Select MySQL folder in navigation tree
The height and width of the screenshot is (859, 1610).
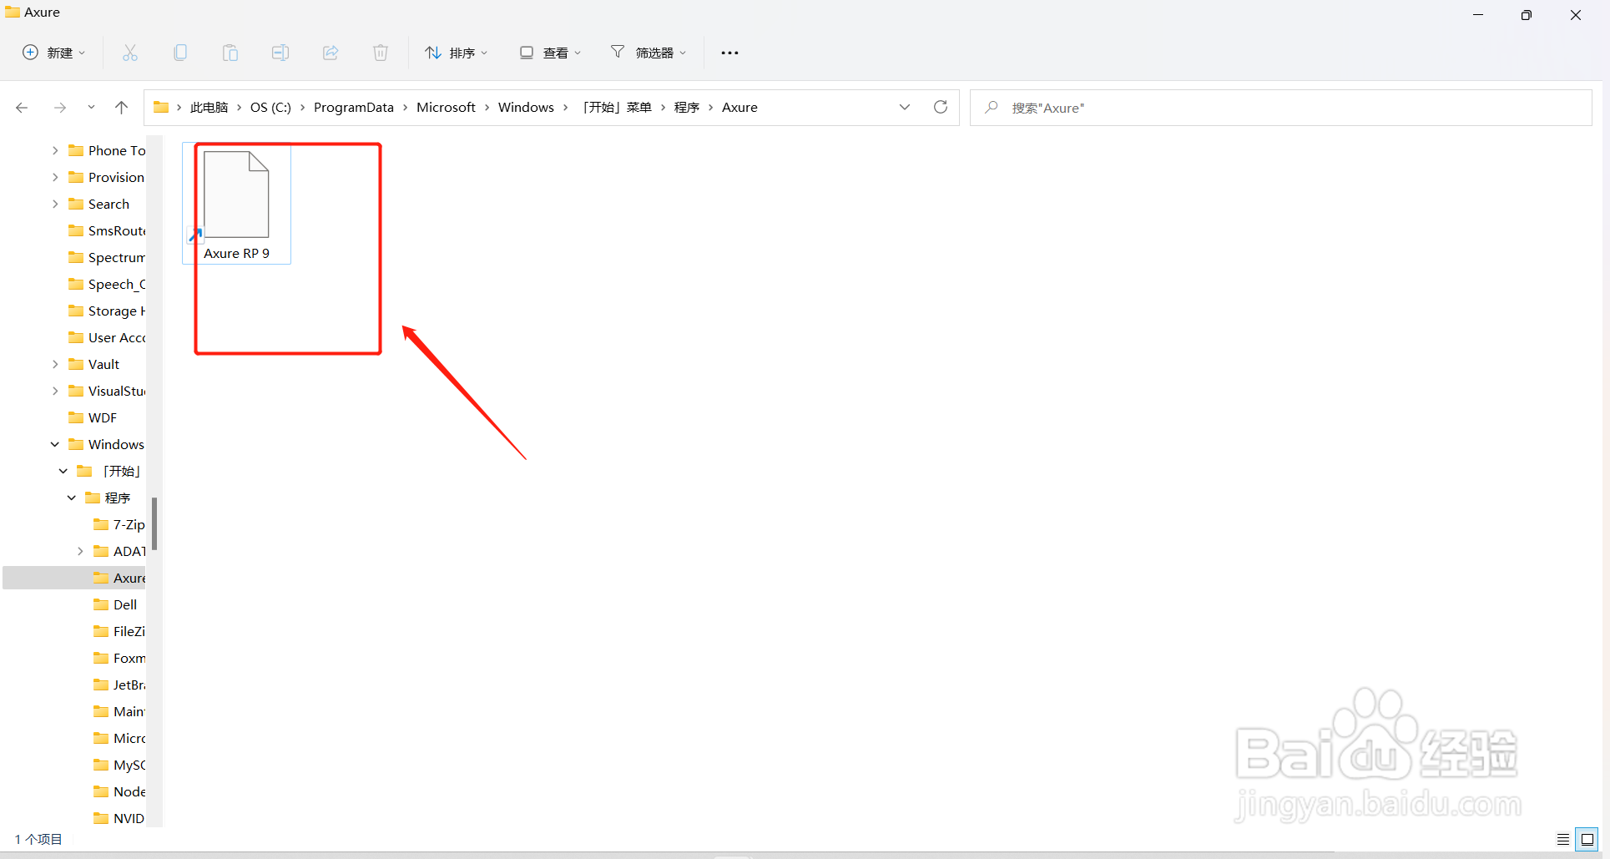tap(119, 766)
